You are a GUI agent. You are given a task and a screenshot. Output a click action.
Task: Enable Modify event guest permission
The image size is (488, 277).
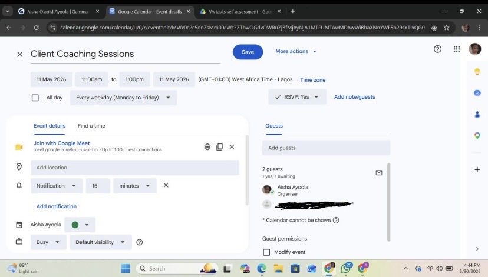point(266,252)
